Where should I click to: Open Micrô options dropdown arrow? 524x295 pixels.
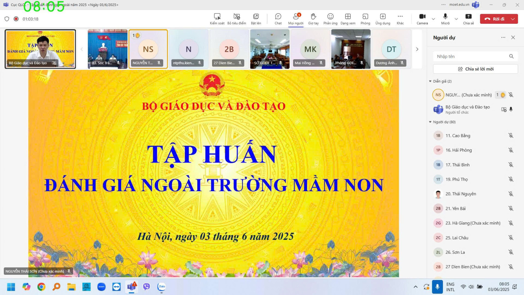(x=456, y=19)
